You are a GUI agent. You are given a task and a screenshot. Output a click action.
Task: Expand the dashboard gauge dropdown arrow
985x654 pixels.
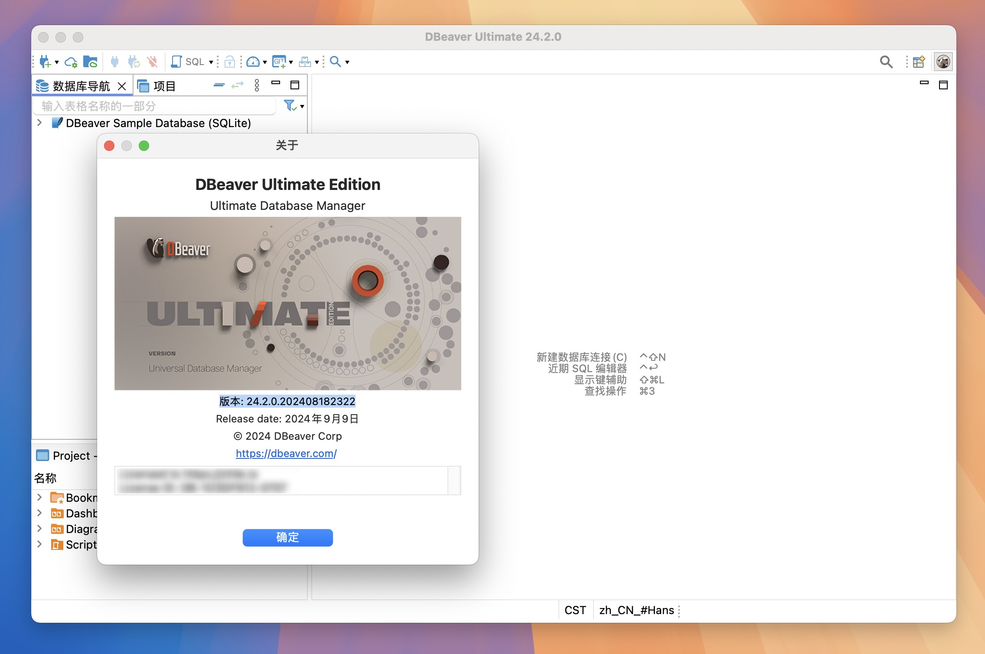click(x=265, y=62)
